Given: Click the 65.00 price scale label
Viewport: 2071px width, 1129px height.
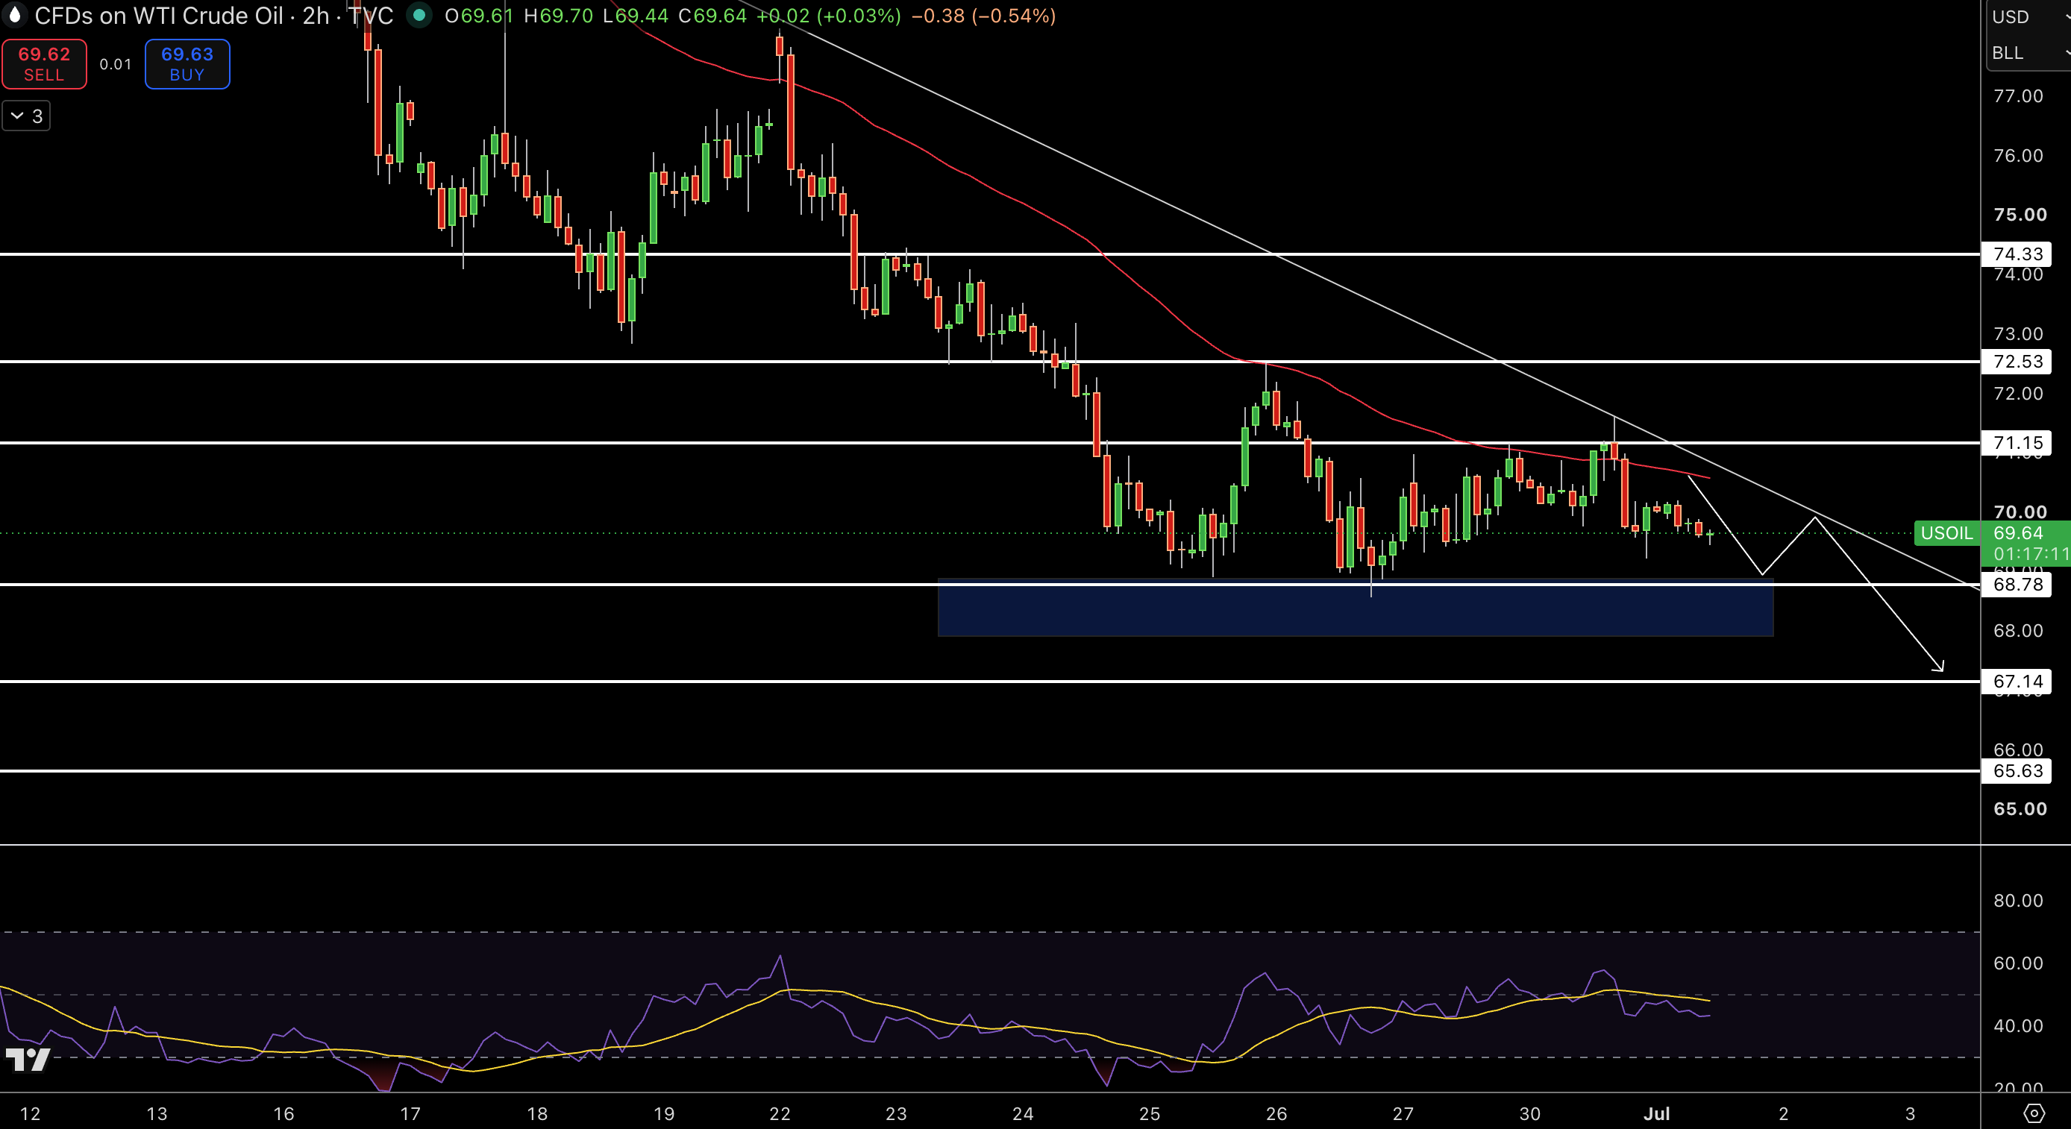Looking at the screenshot, I should pyautogui.click(x=2020, y=809).
